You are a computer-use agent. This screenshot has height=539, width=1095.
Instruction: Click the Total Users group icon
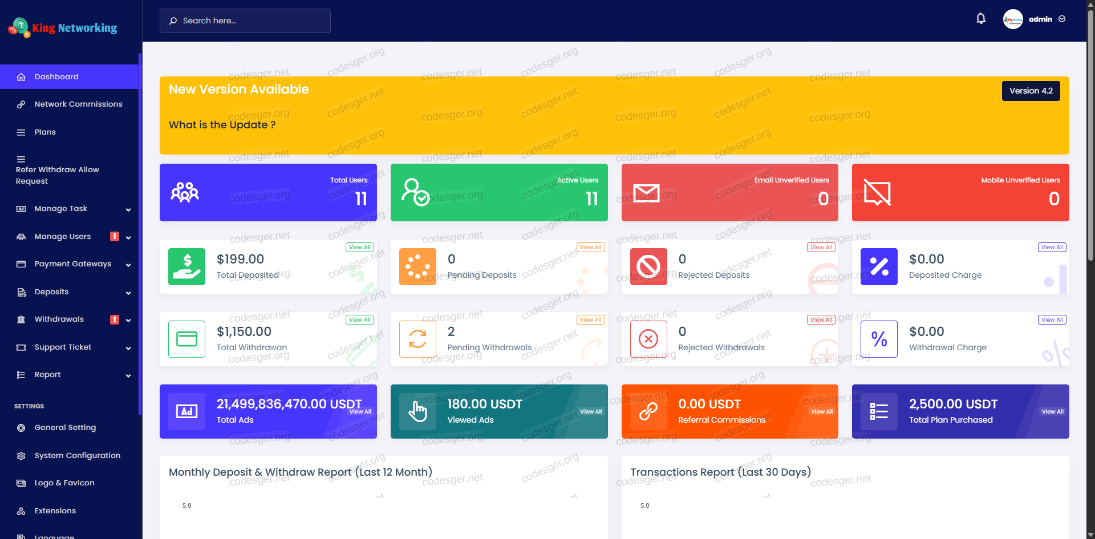pyautogui.click(x=185, y=193)
